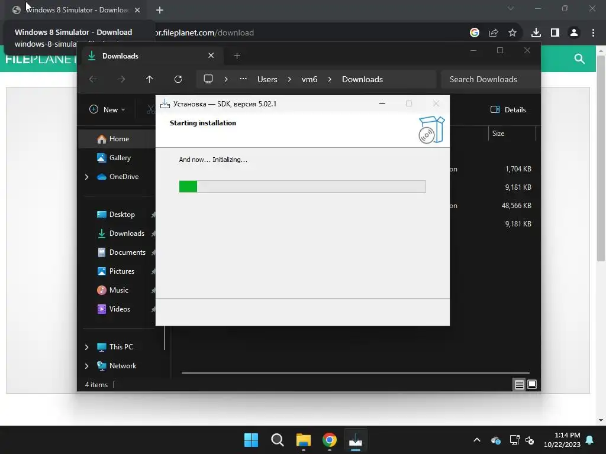Click the Chrome downloads tray icon
606x454 pixels.
[x=536, y=33]
